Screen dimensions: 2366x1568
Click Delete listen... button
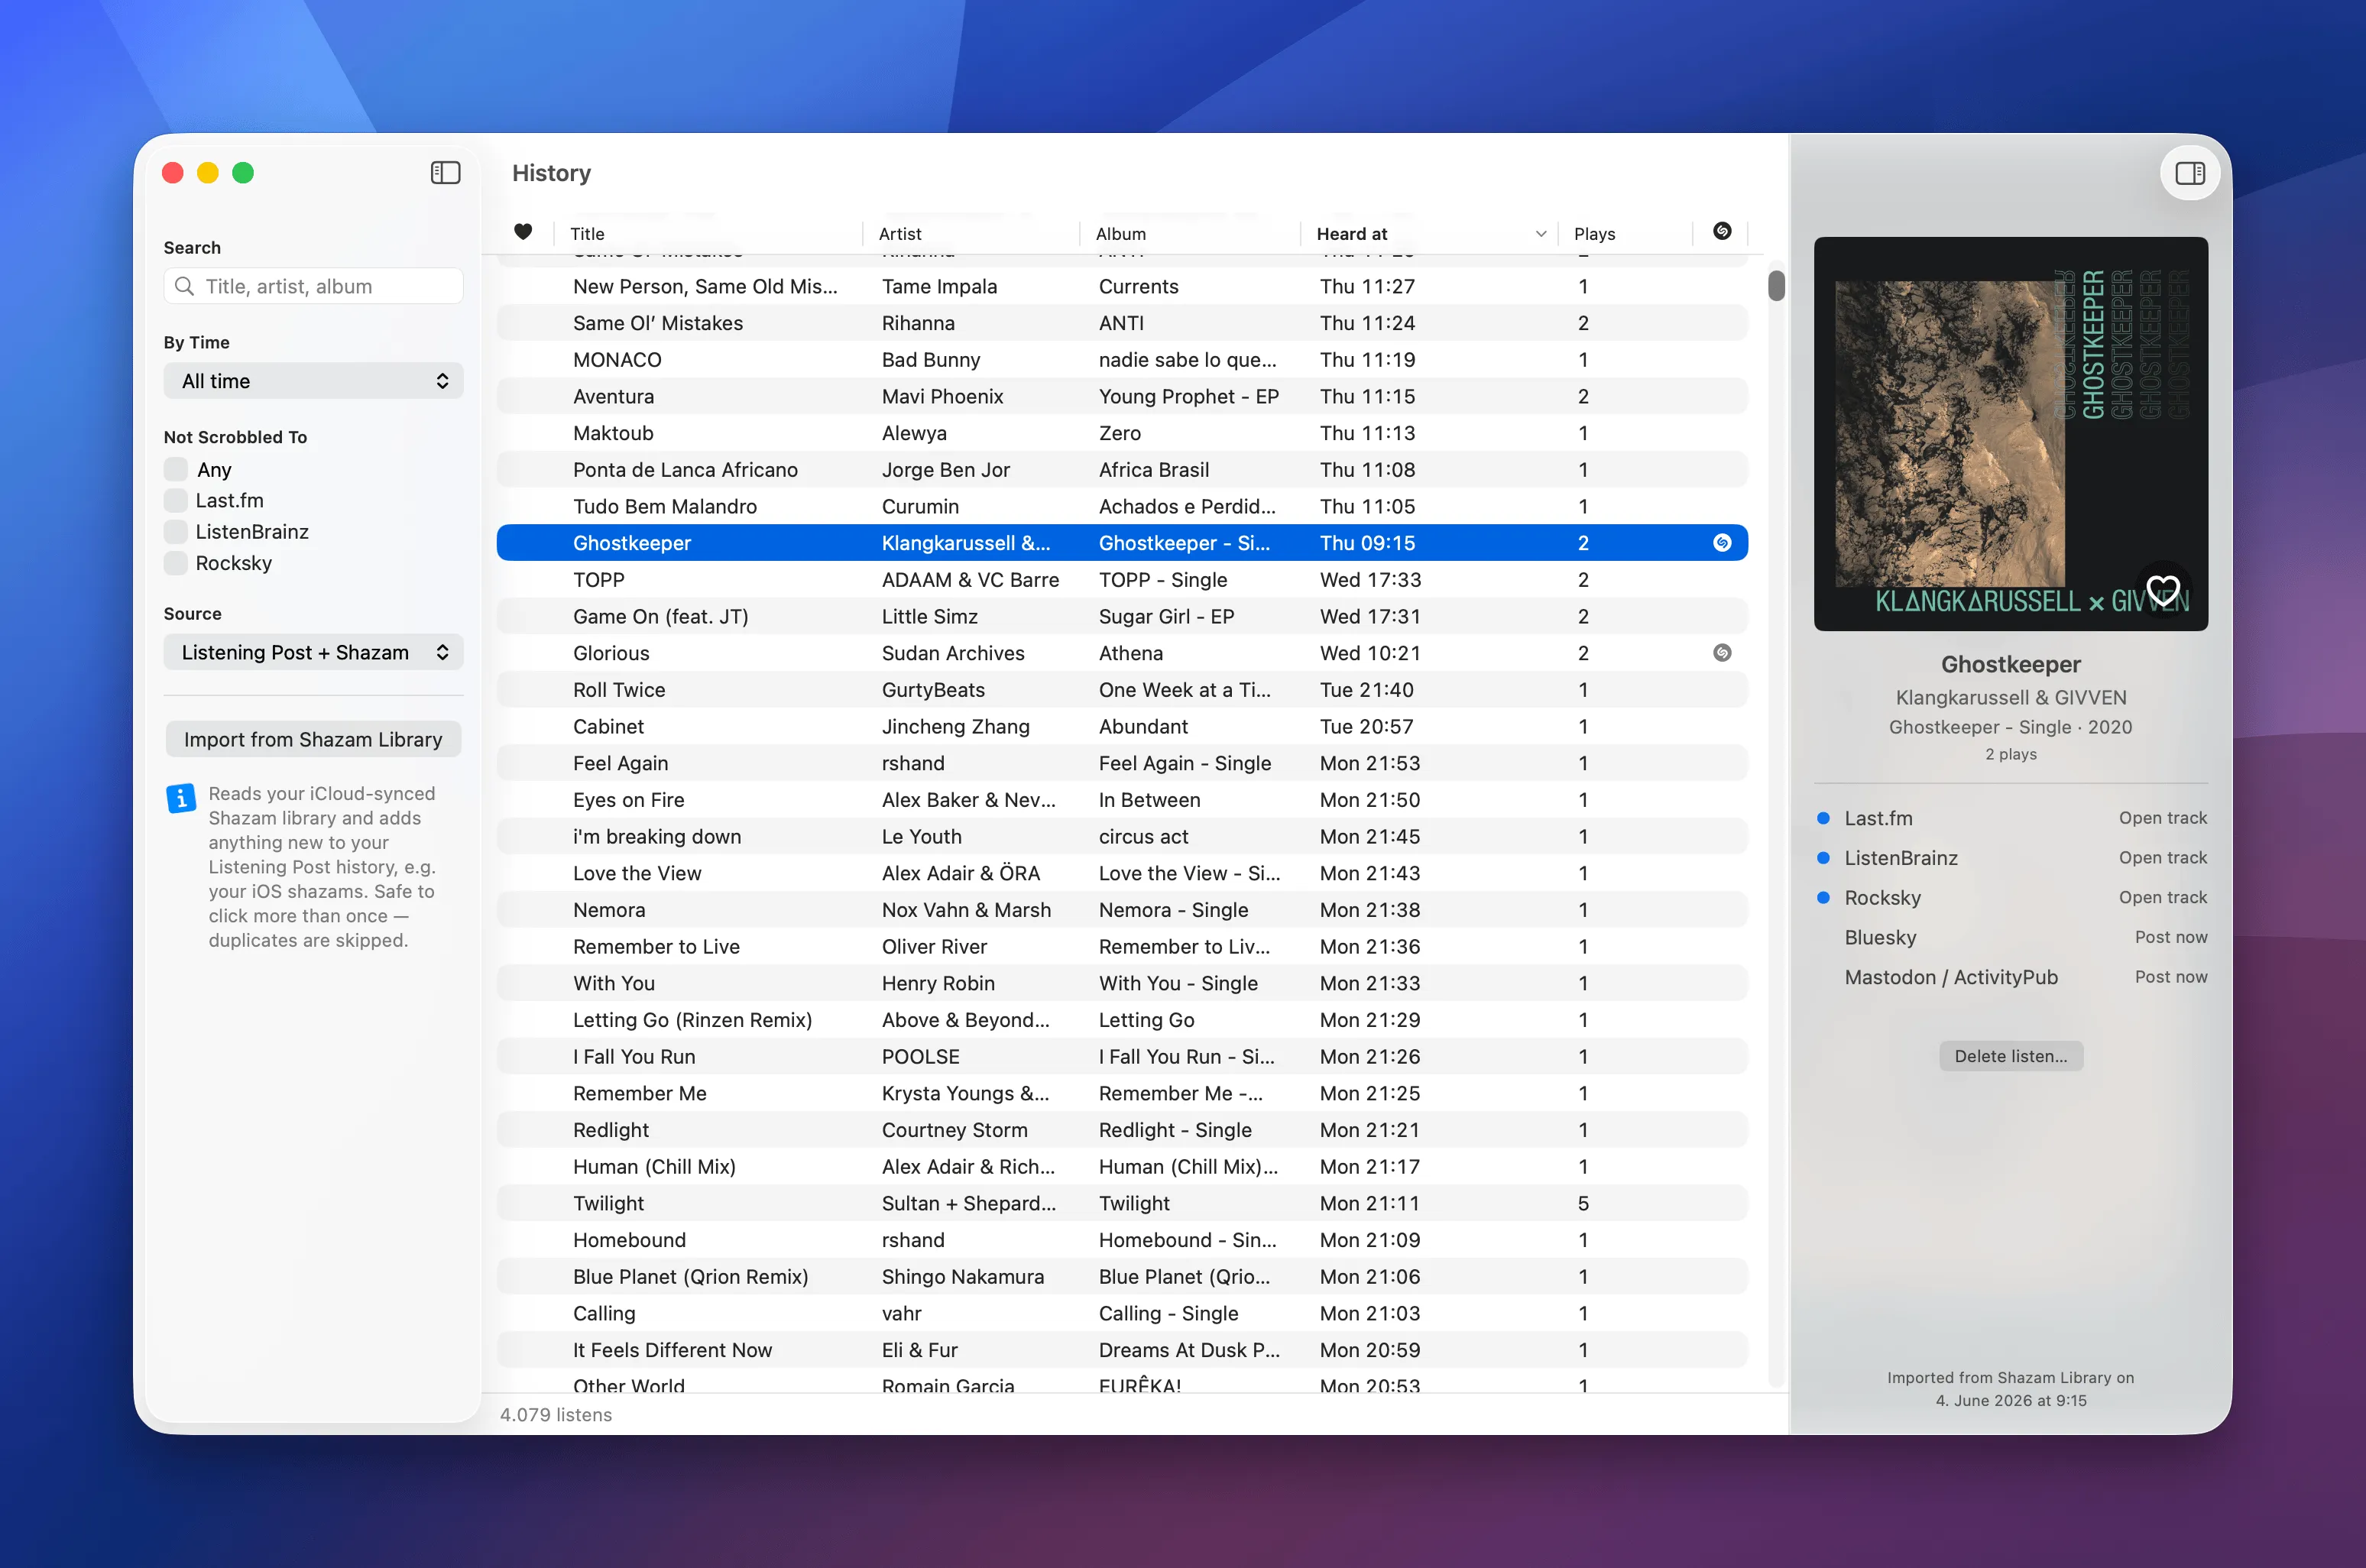[2010, 1056]
